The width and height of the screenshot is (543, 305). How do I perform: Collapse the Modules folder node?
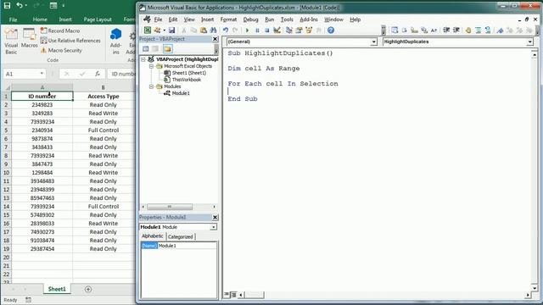click(151, 86)
